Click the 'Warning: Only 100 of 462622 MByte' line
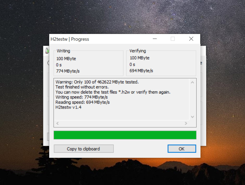245x185 pixels. click(x=97, y=82)
